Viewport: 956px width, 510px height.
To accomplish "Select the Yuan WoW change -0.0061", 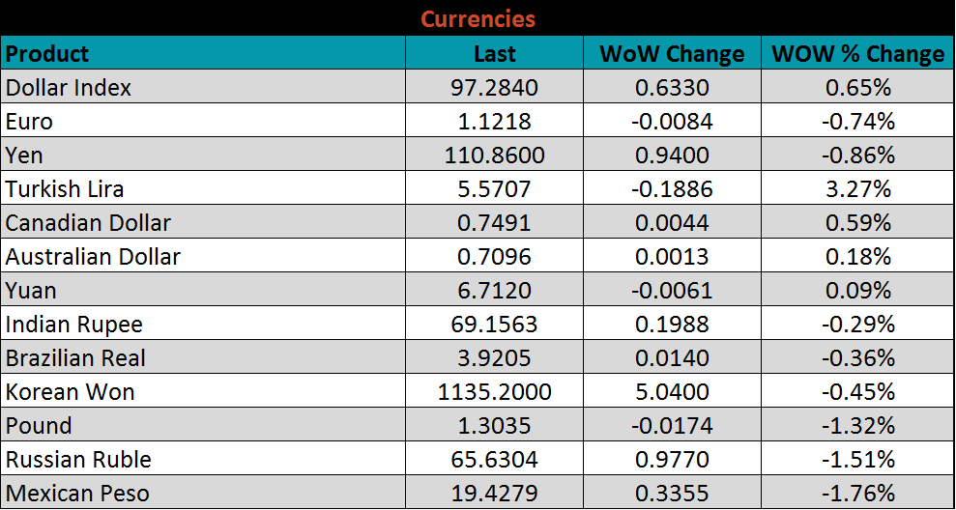I will click(x=672, y=291).
